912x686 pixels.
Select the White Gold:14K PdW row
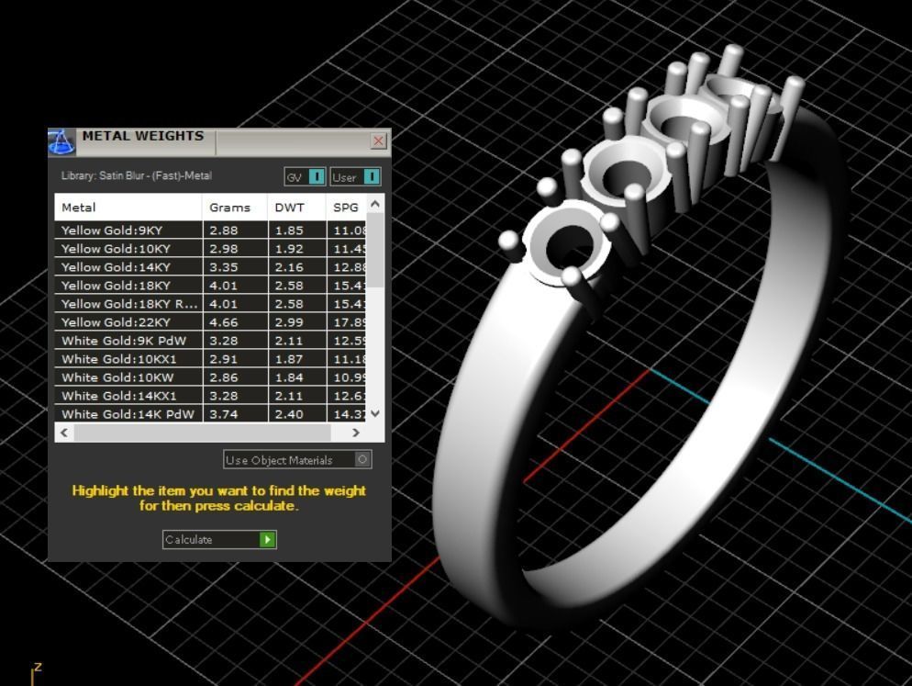coord(210,414)
